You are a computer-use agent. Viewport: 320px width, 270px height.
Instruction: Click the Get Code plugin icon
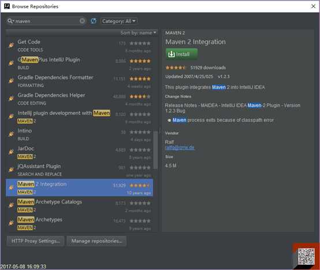pyautogui.click(x=11, y=45)
